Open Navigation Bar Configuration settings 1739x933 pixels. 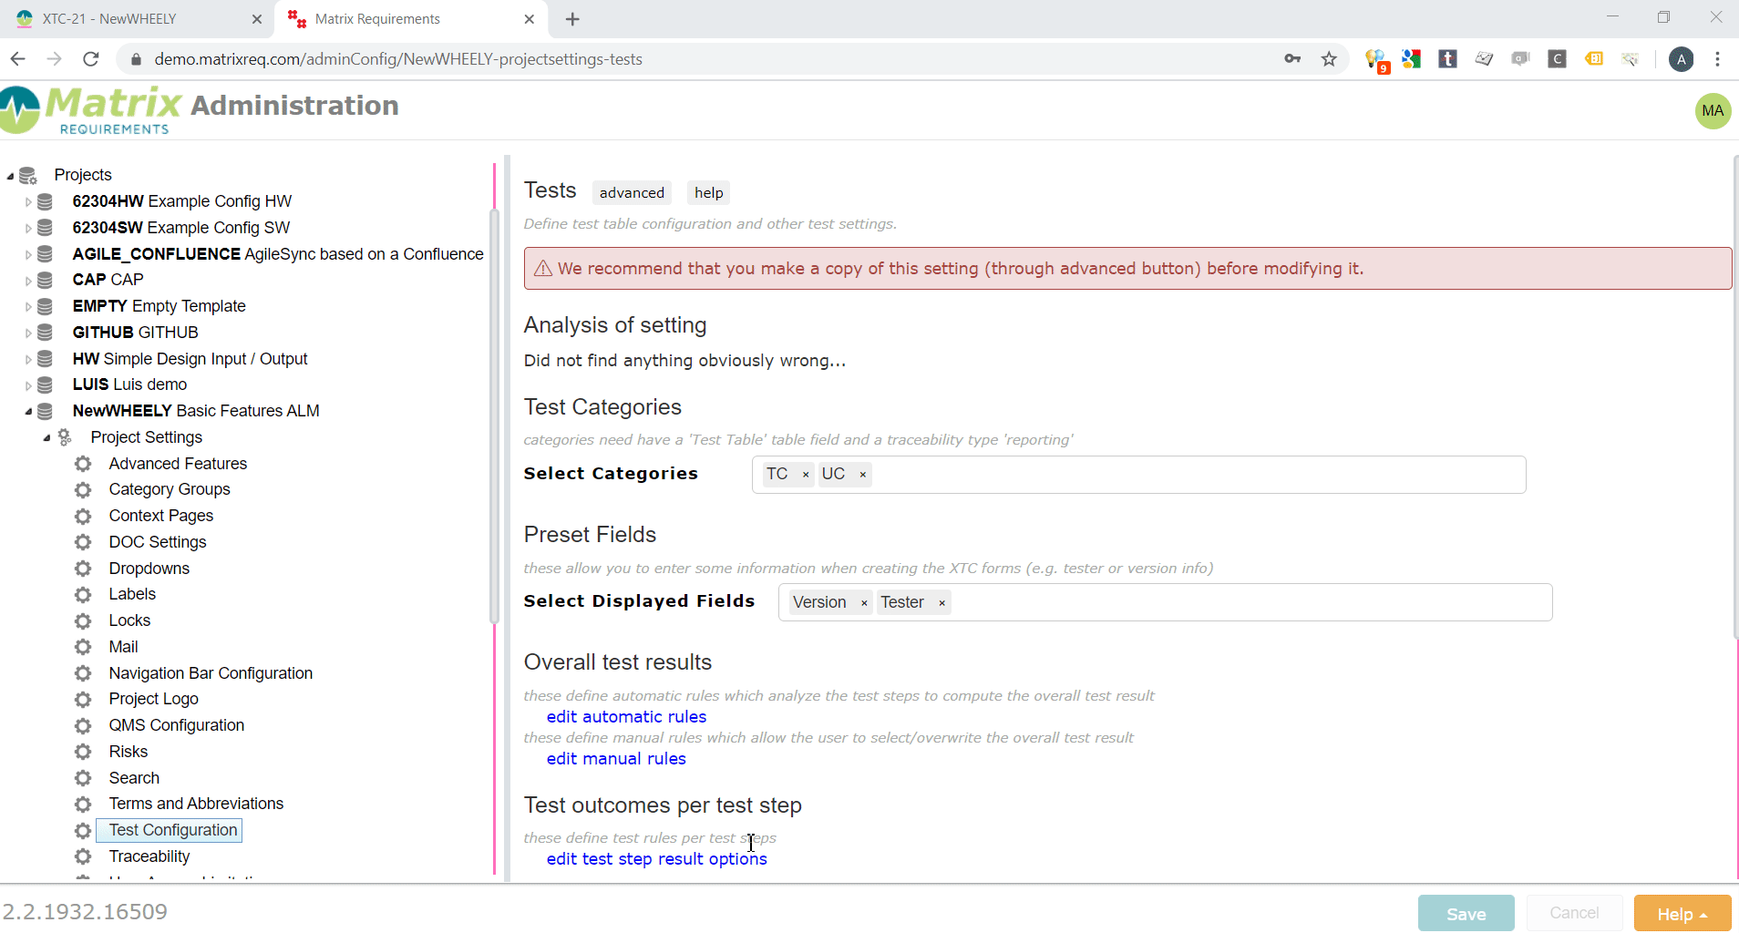click(x=211, y=673)
